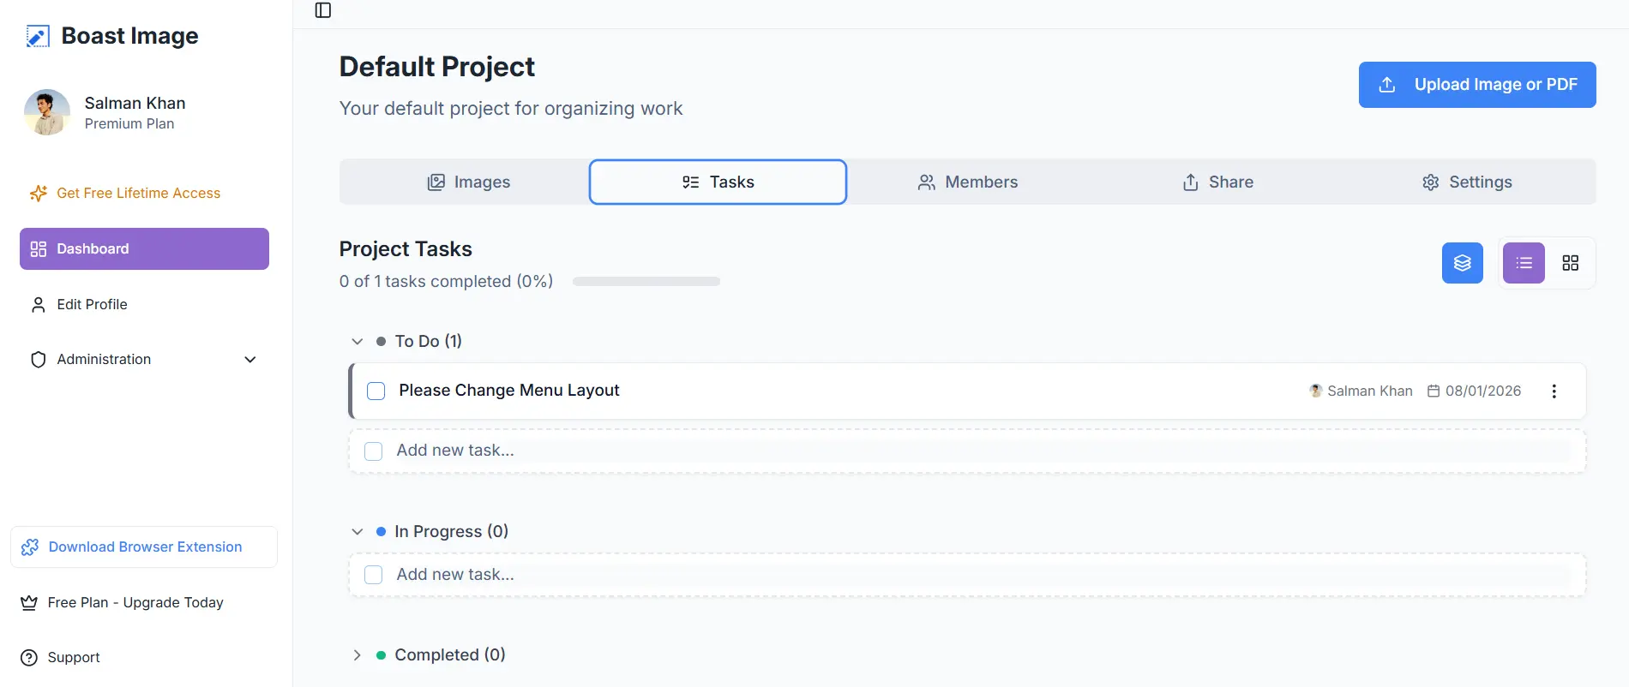Click the tasks completed progress bar

[x=645, y=280]
